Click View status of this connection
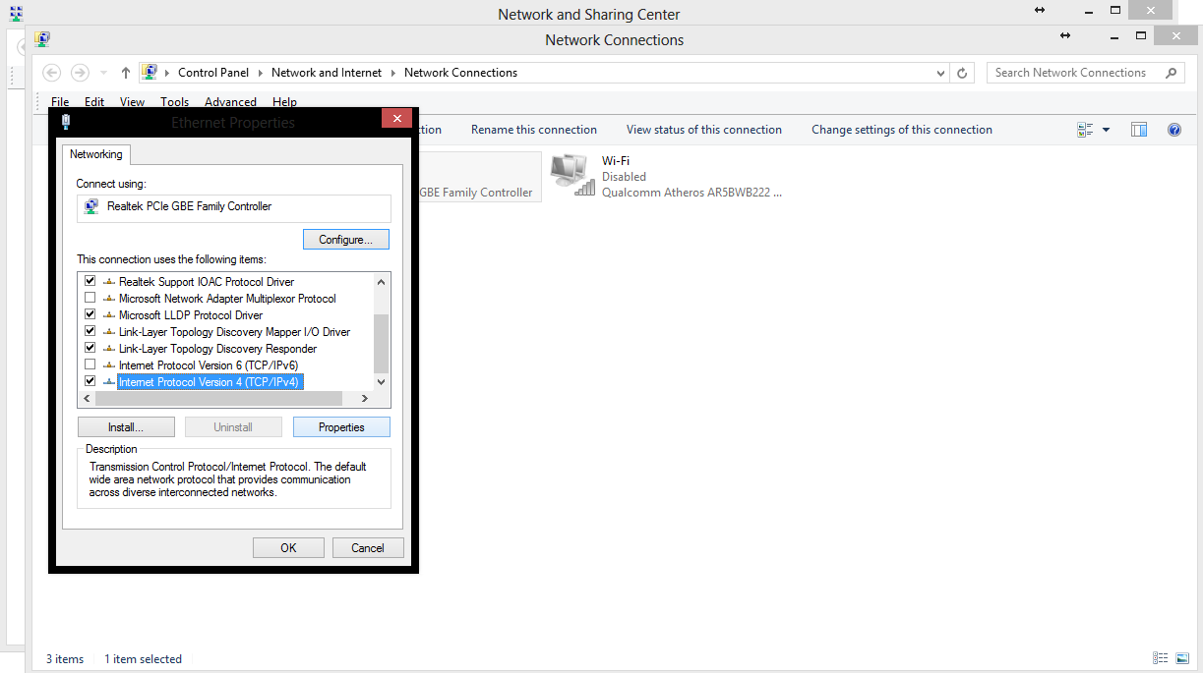This screenshot has height=673, width=1203. 704,130
